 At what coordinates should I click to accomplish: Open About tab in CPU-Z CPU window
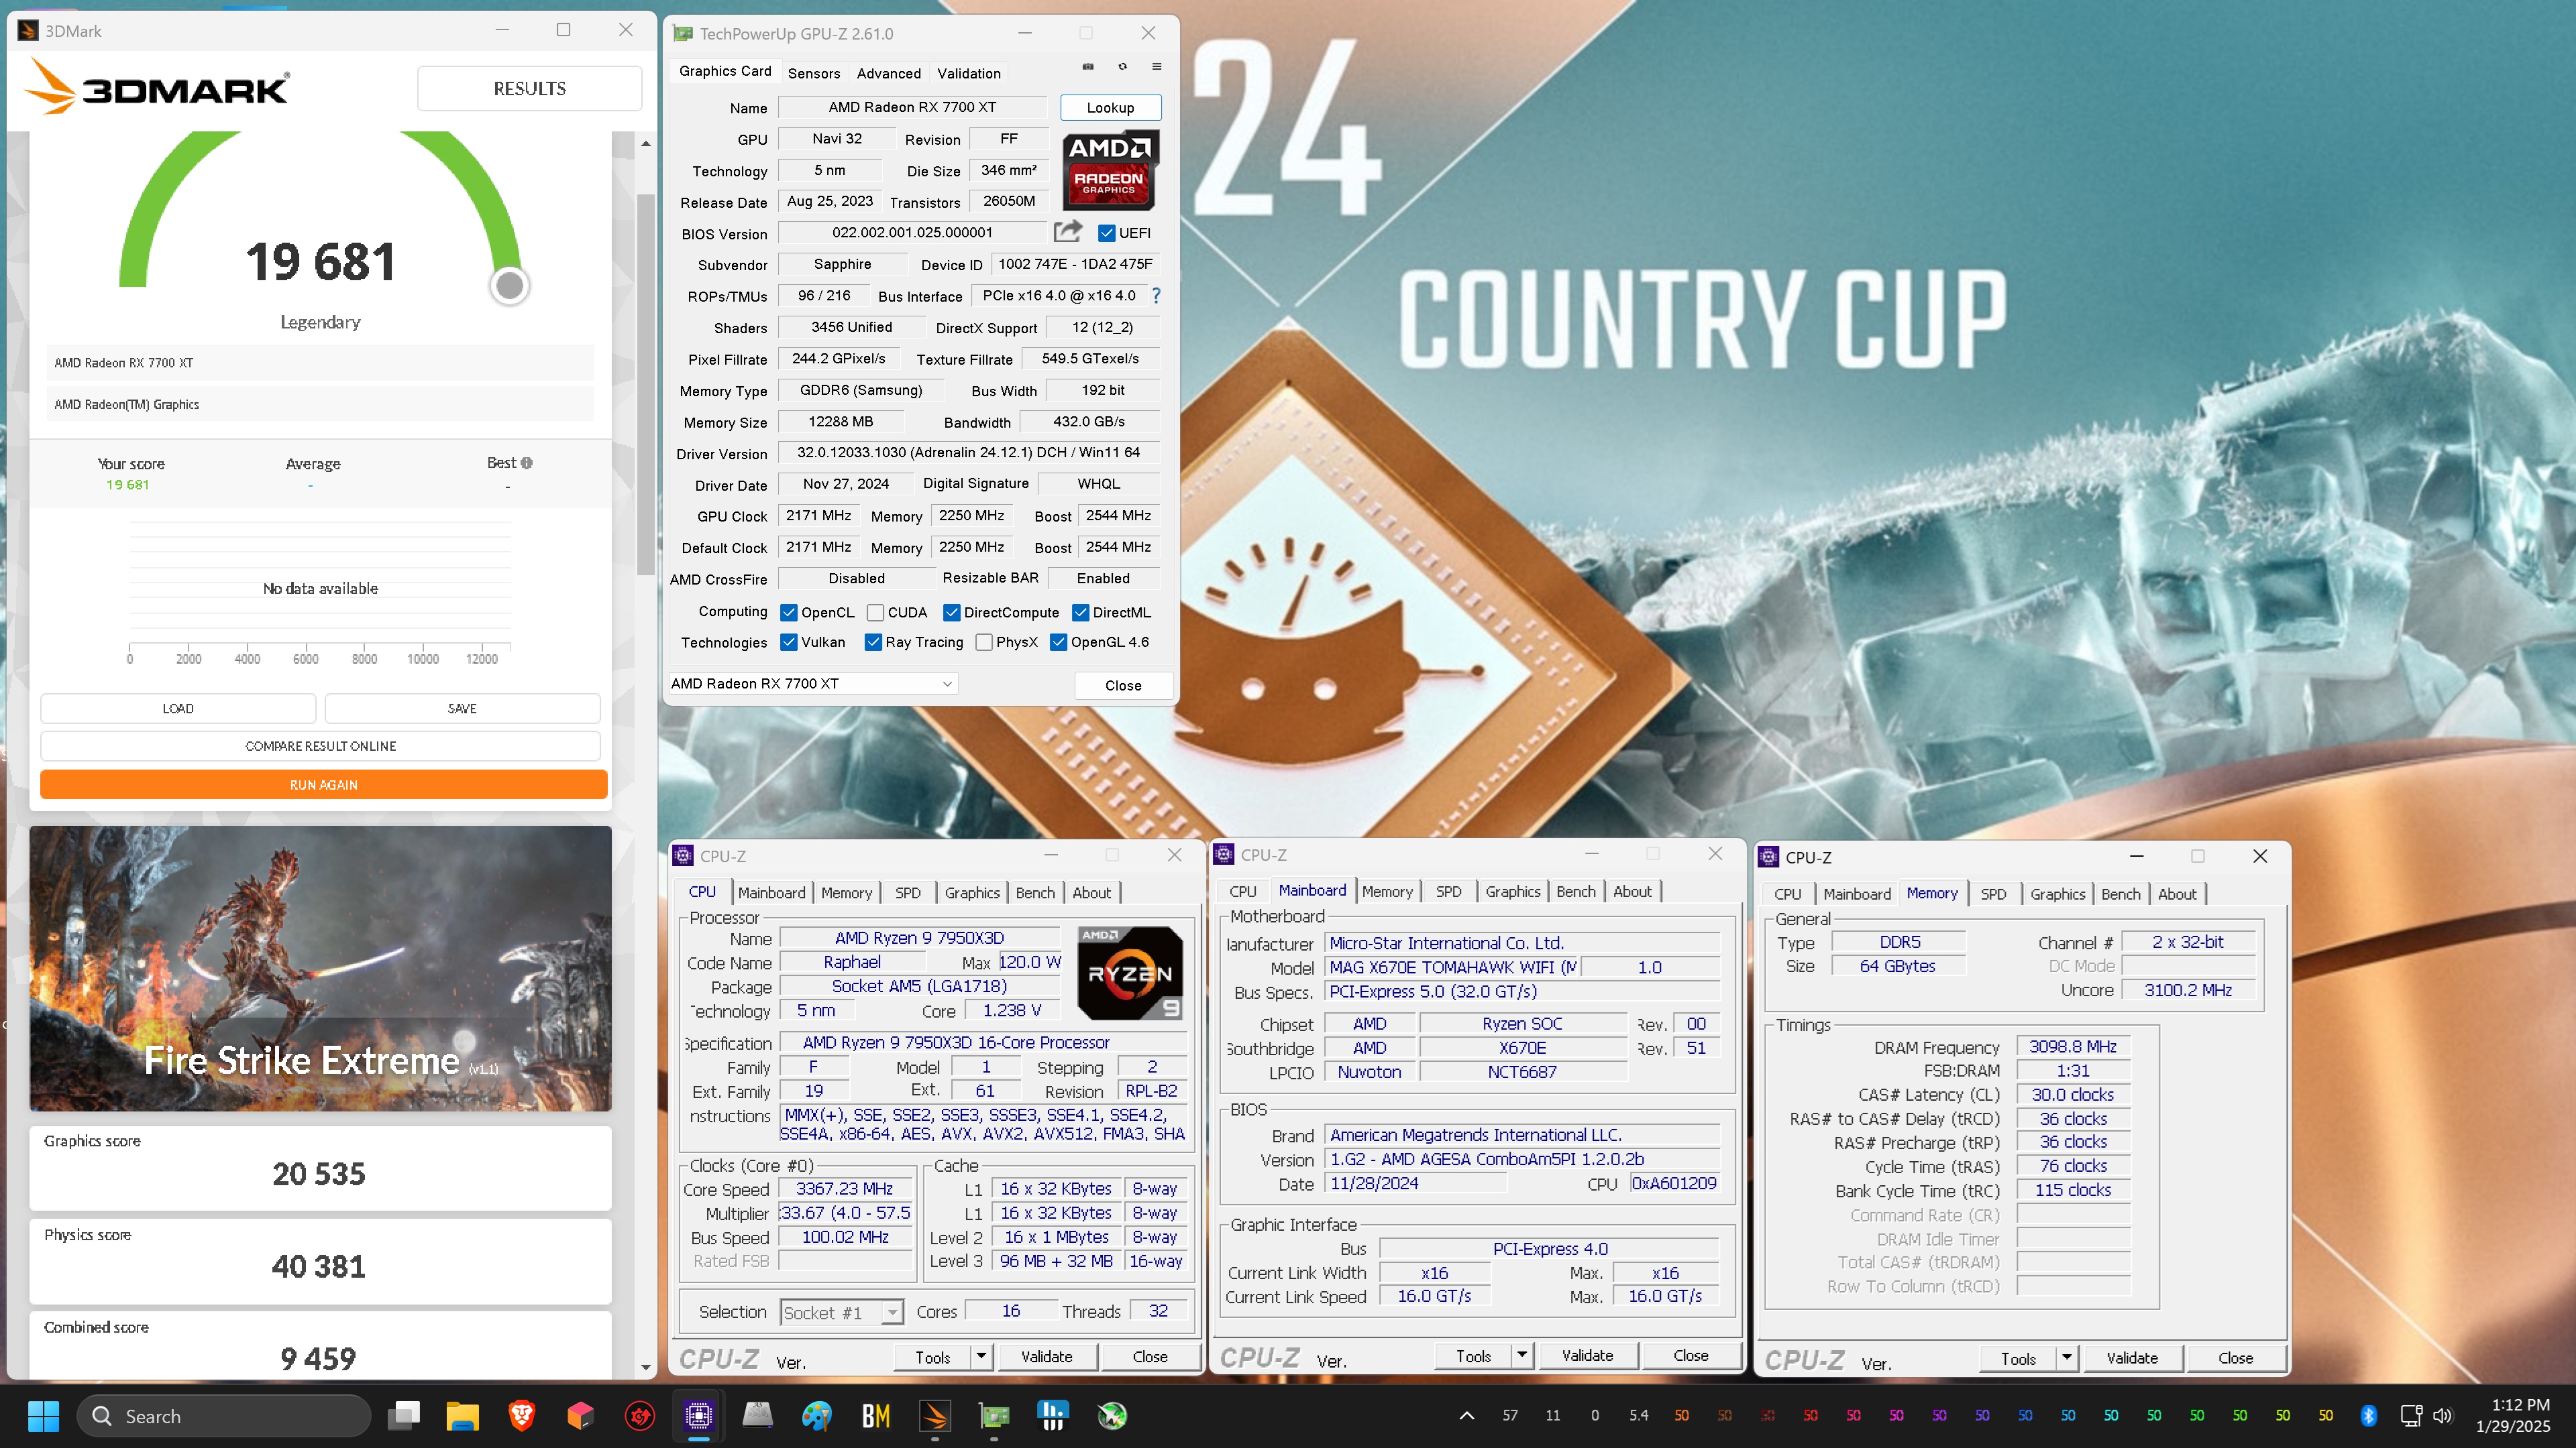1091,892
